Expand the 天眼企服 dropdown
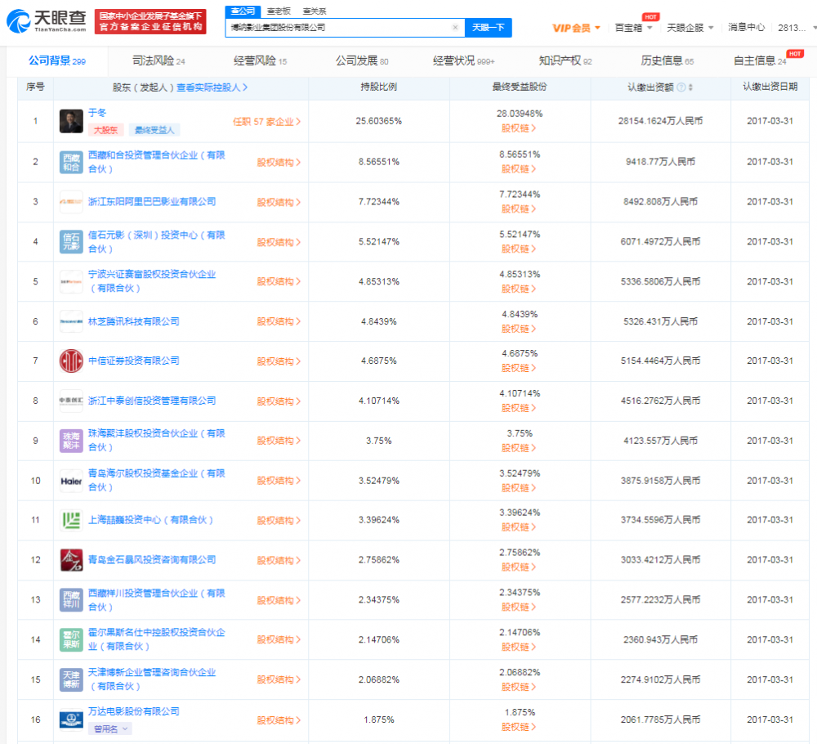This screenshot has height=744, width=817. tap(690, 28)
